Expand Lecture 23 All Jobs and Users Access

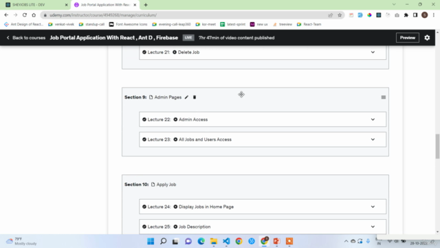click(x=373, y=139)
